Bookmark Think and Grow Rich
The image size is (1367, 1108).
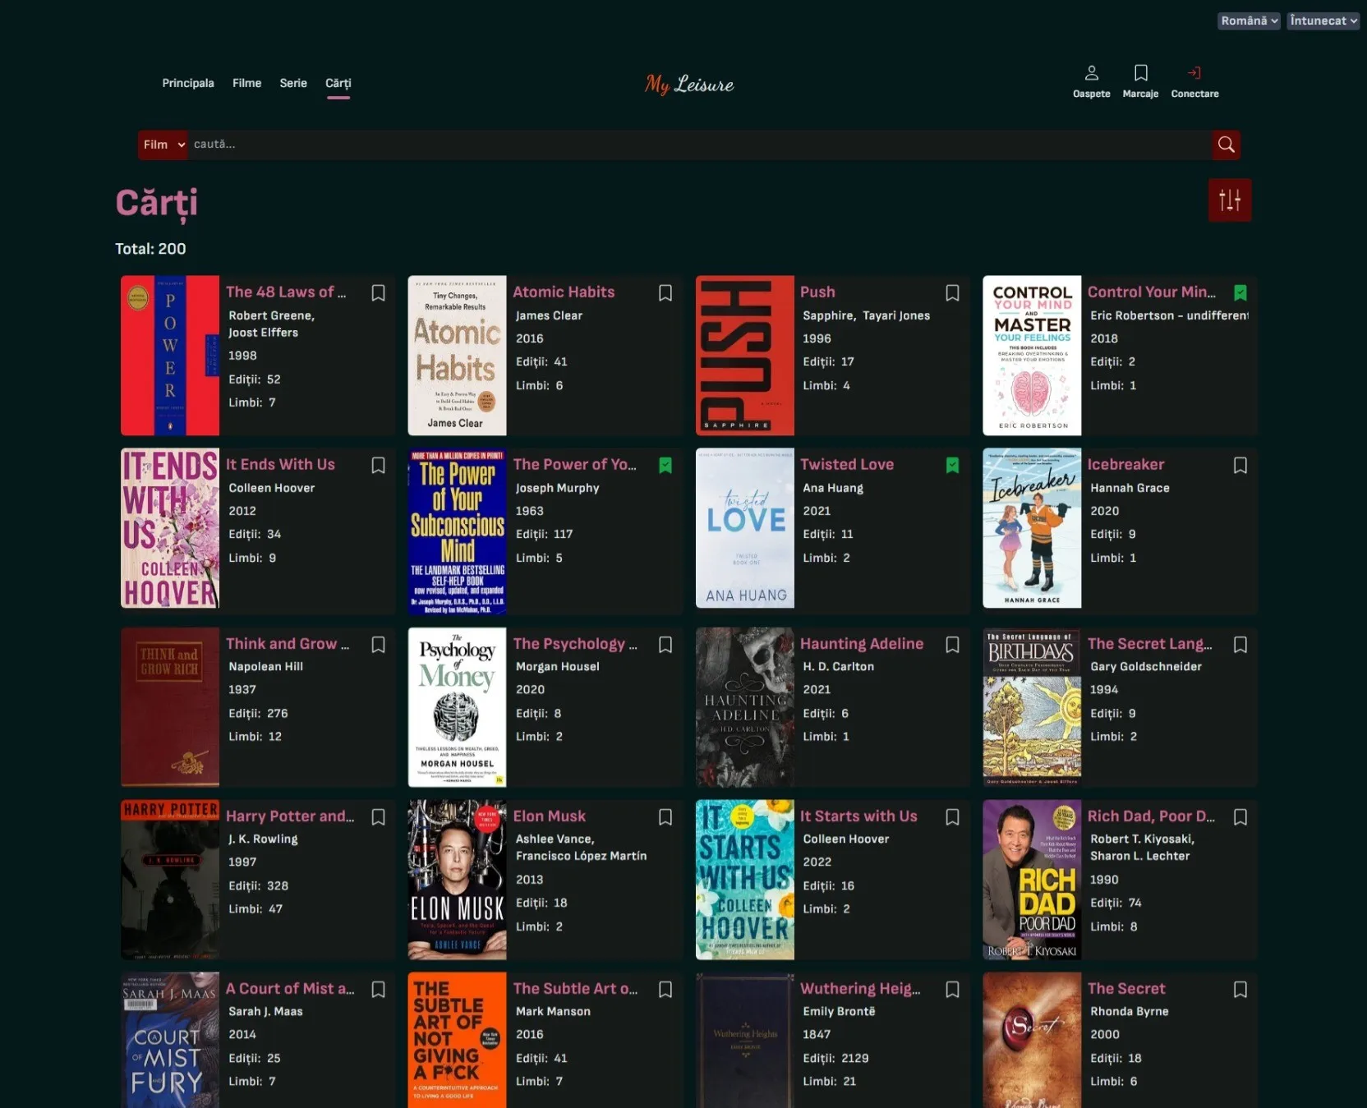[x=378, y=645]
